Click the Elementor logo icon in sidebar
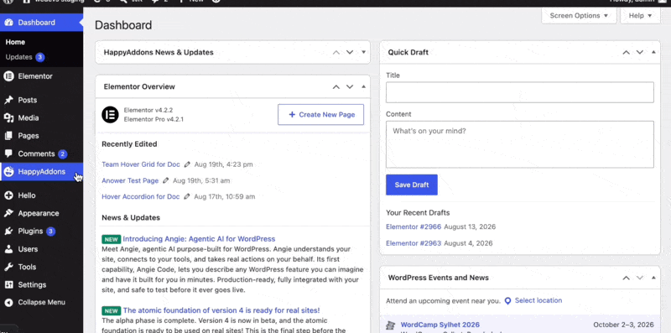This screenshot has height=333, width=671. point(8,76)
